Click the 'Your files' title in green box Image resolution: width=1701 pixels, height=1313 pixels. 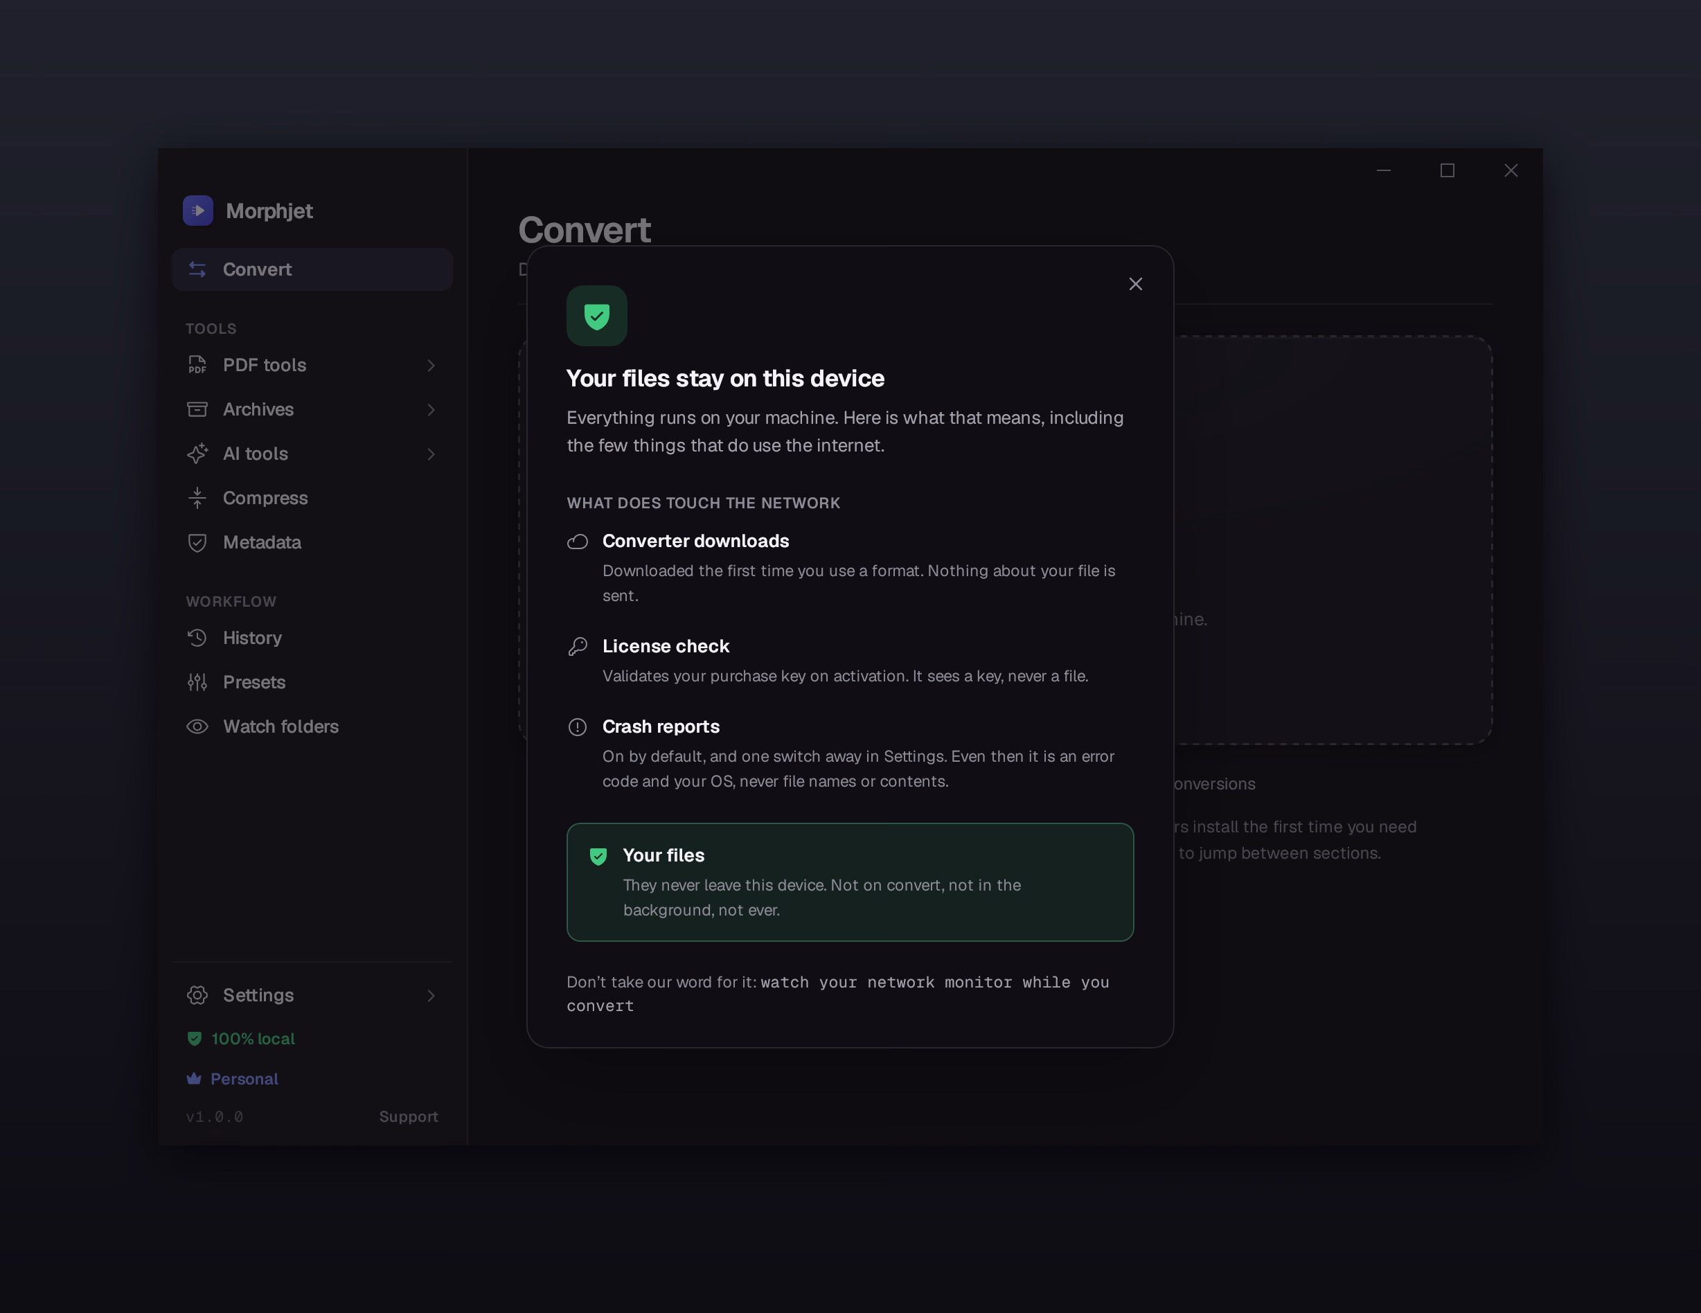(664, 855)
